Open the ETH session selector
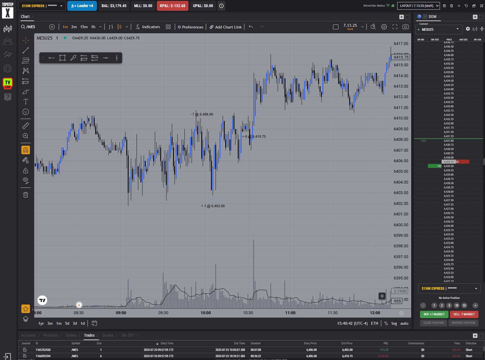 (x=374, y=323)
